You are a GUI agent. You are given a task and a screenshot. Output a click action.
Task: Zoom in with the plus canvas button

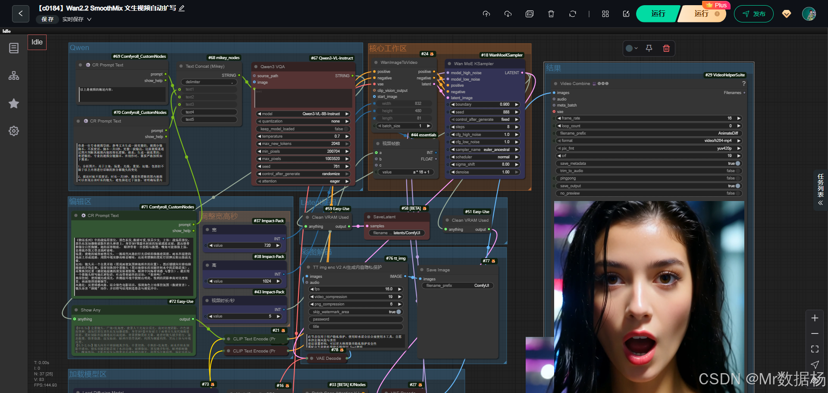pyautogui.click(x=815, y=318)
